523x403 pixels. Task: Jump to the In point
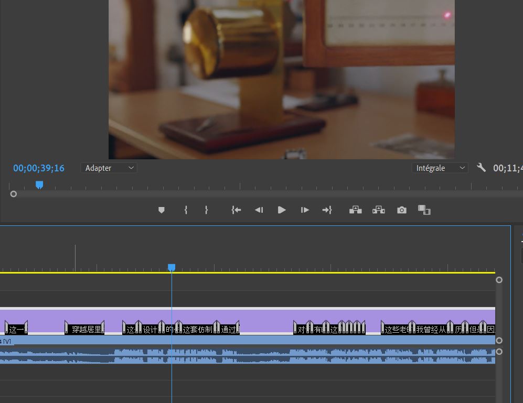point(236,210)
